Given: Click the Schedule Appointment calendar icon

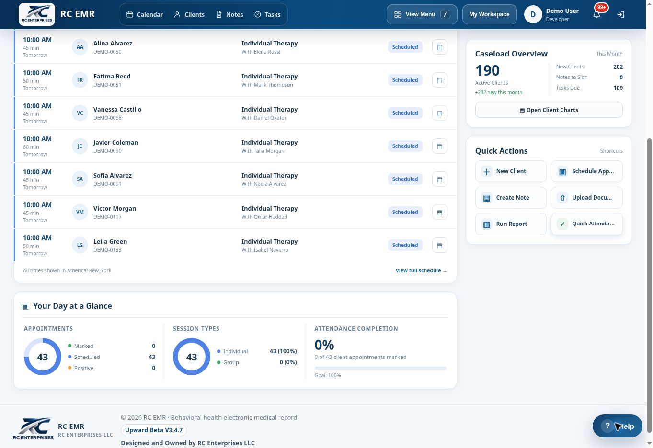Looking at the screenshot, I should (562, 171).
